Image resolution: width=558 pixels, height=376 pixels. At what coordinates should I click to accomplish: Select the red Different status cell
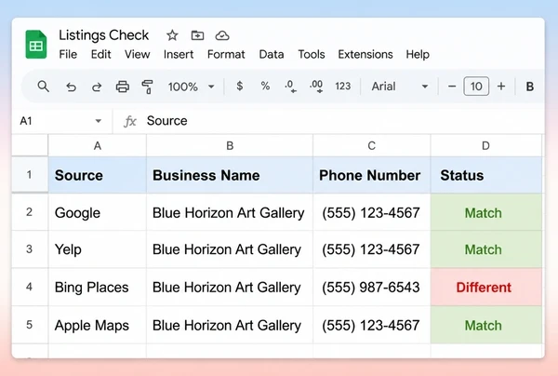(486, 287)
